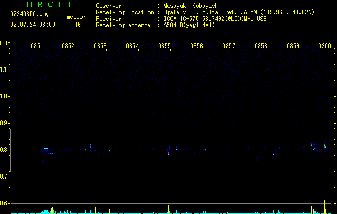This screenshot has height=214, width=337.
Task: Click the HROFFT title text
Action: (x=55, y=4)
